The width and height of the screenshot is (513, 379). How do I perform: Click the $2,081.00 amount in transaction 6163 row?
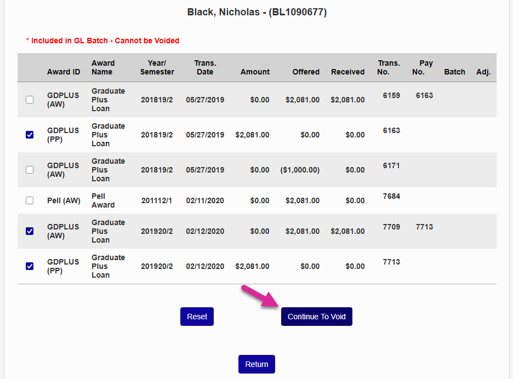(252, 135)
